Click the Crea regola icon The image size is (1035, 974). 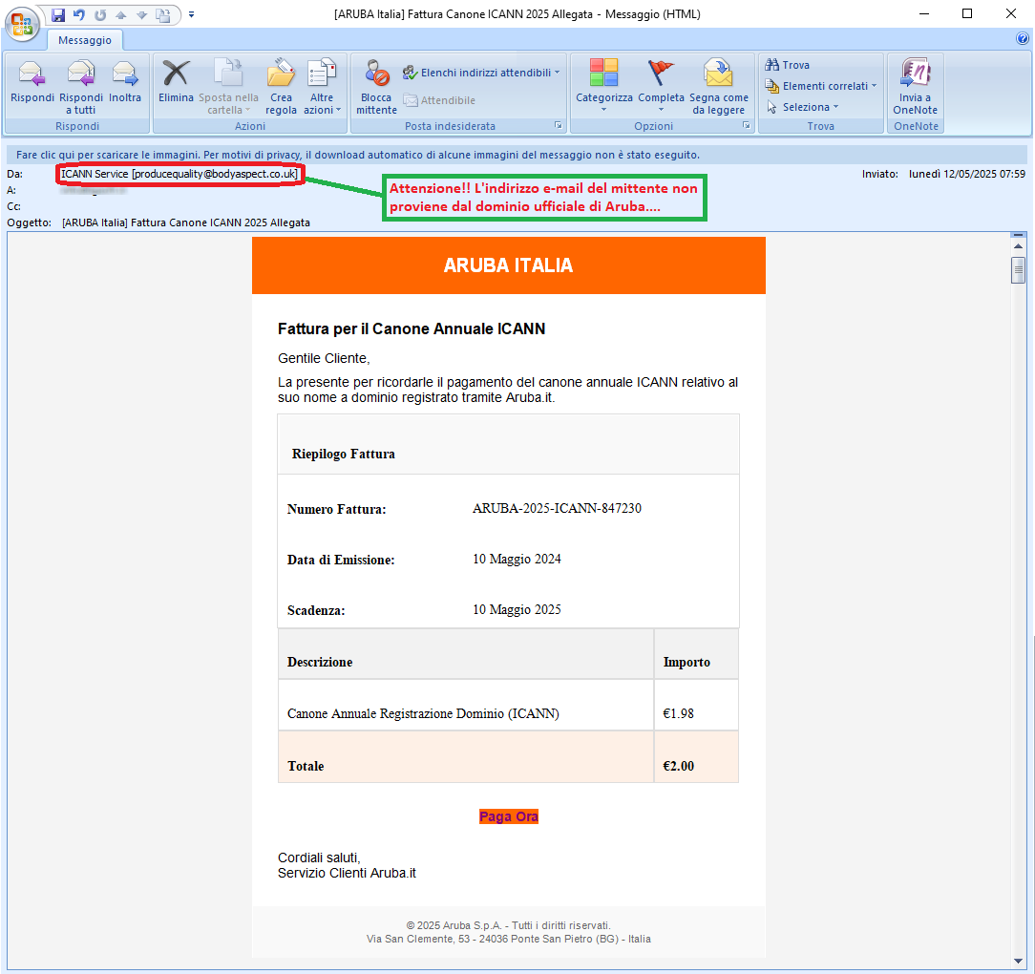(282, 87)
